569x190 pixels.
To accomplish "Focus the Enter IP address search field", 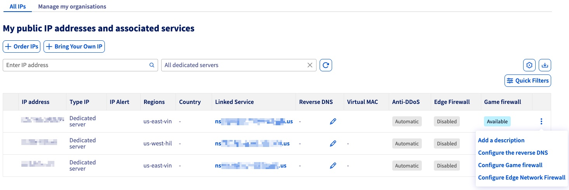I will pos(80,65).
